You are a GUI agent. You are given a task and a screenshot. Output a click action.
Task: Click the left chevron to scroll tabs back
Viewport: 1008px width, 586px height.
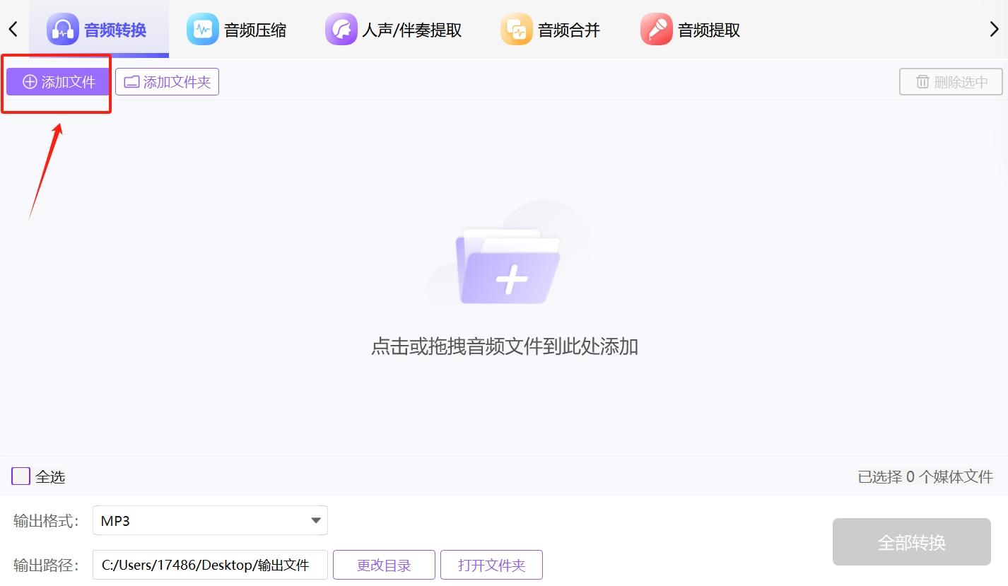coord(12,28)
